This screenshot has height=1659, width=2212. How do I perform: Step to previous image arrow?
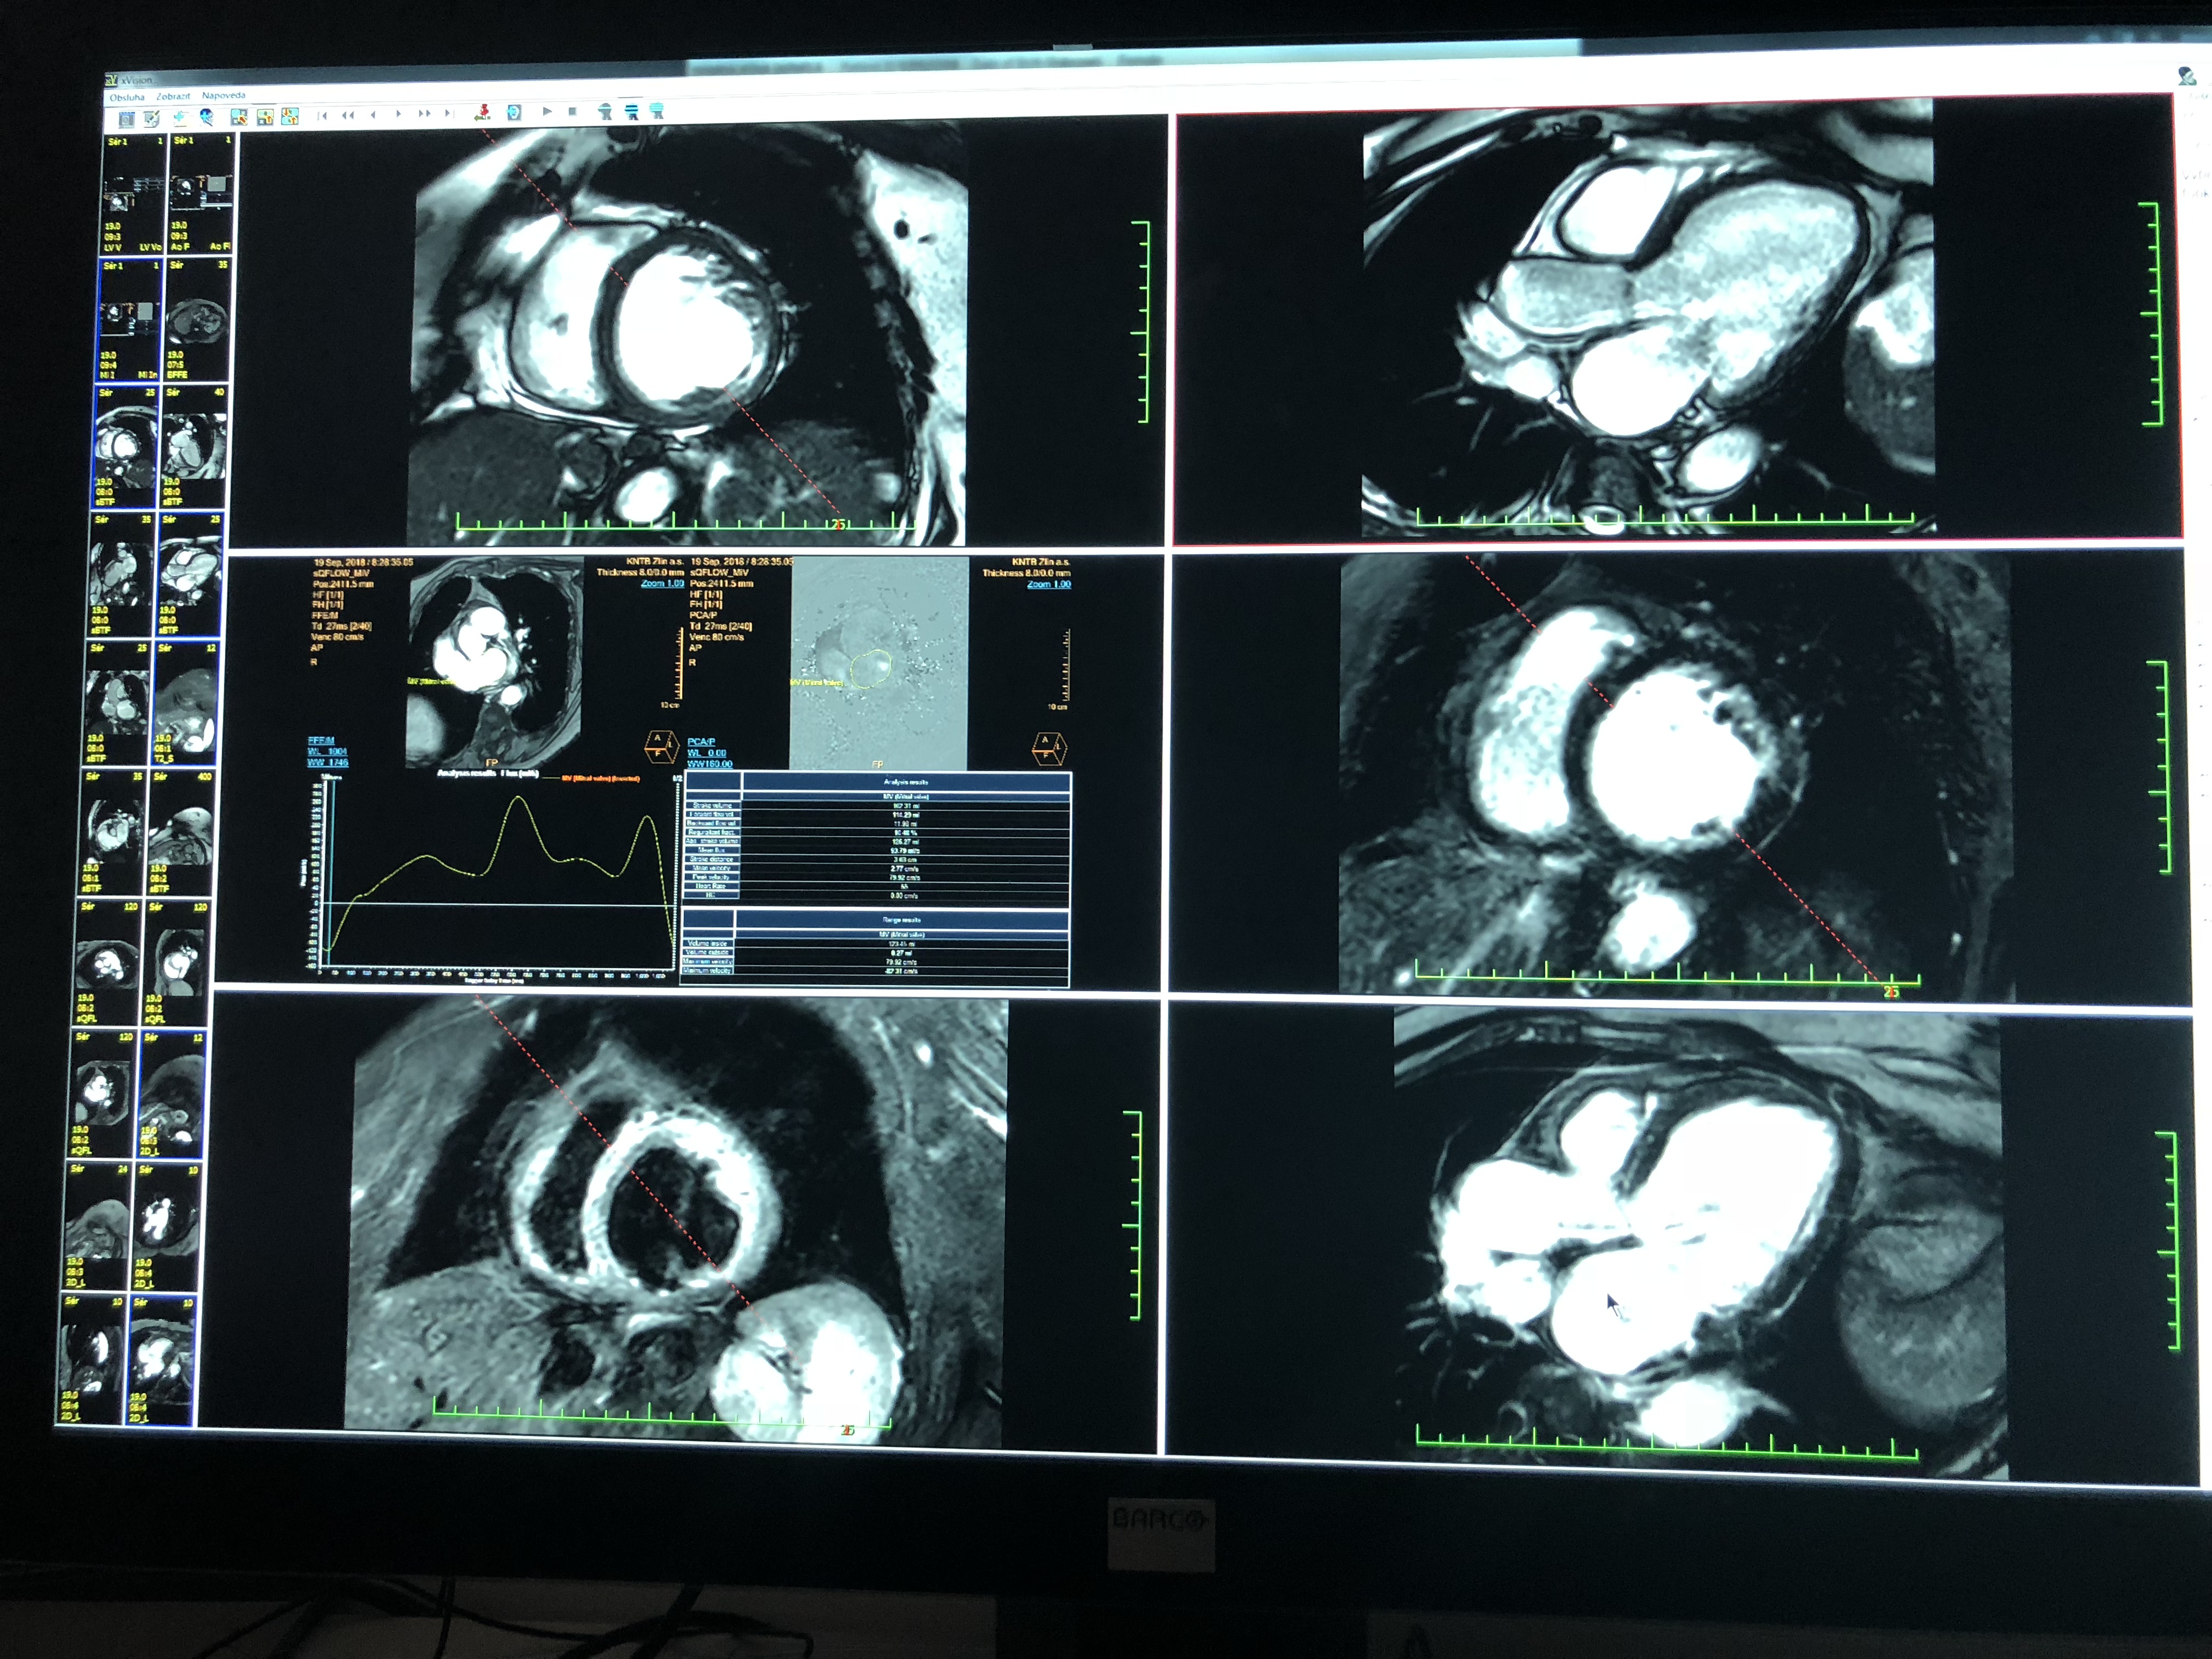pos(373,115)
